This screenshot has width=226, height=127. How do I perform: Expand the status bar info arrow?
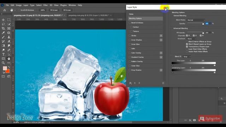pyautogui.click(x=49, y=122)
